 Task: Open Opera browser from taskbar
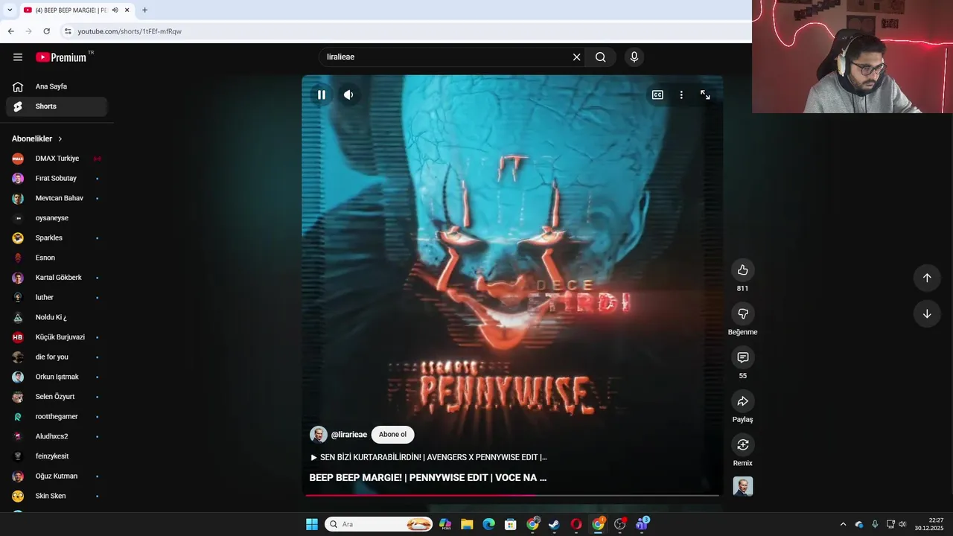(x=576, y=524)
